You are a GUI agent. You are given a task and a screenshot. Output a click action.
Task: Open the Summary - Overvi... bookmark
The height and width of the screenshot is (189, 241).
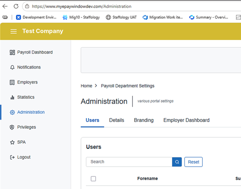coord(209,17)
